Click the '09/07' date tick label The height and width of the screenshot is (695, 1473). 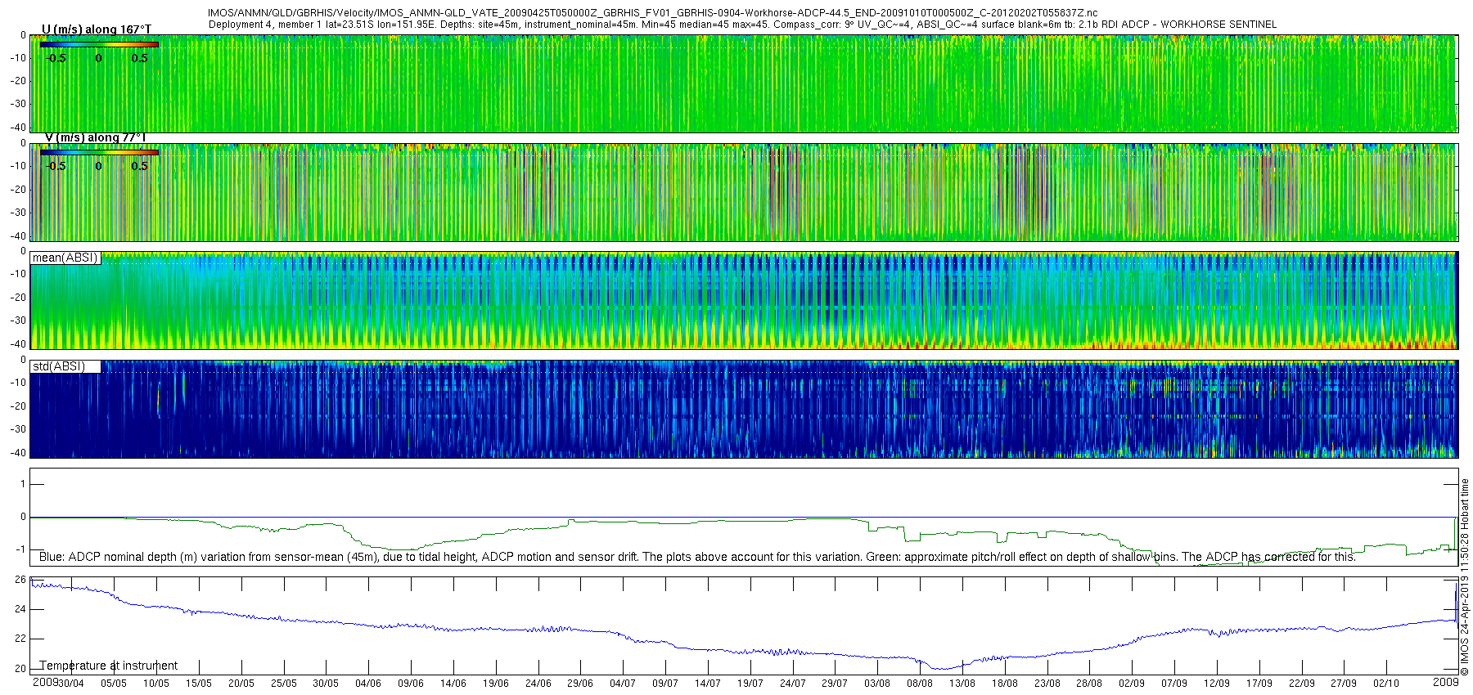coord(665,684)
